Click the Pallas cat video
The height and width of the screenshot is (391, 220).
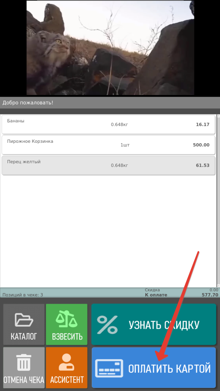click(110, 47)
